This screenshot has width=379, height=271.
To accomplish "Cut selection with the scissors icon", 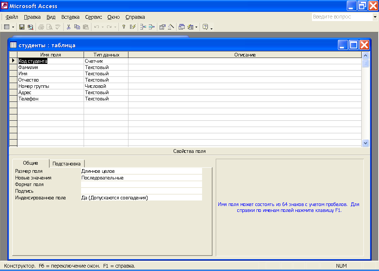I will [x=68, y=27].
